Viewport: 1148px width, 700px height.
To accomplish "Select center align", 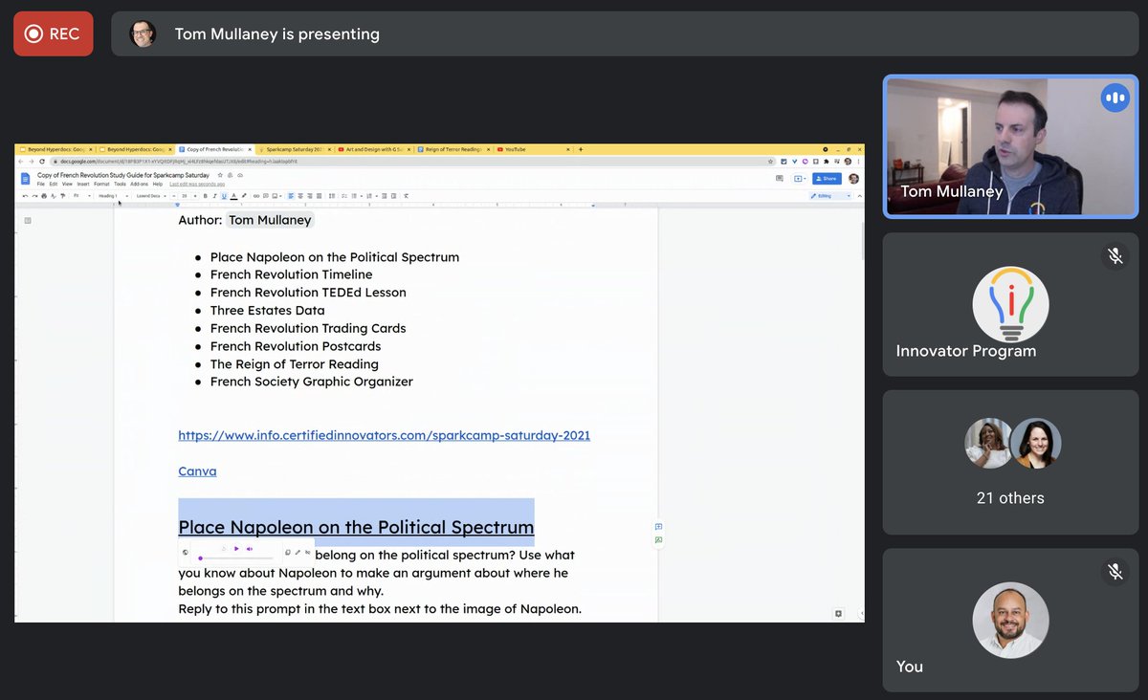I will tap(300, 196).
